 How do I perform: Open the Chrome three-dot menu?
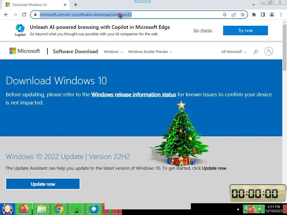281,15
